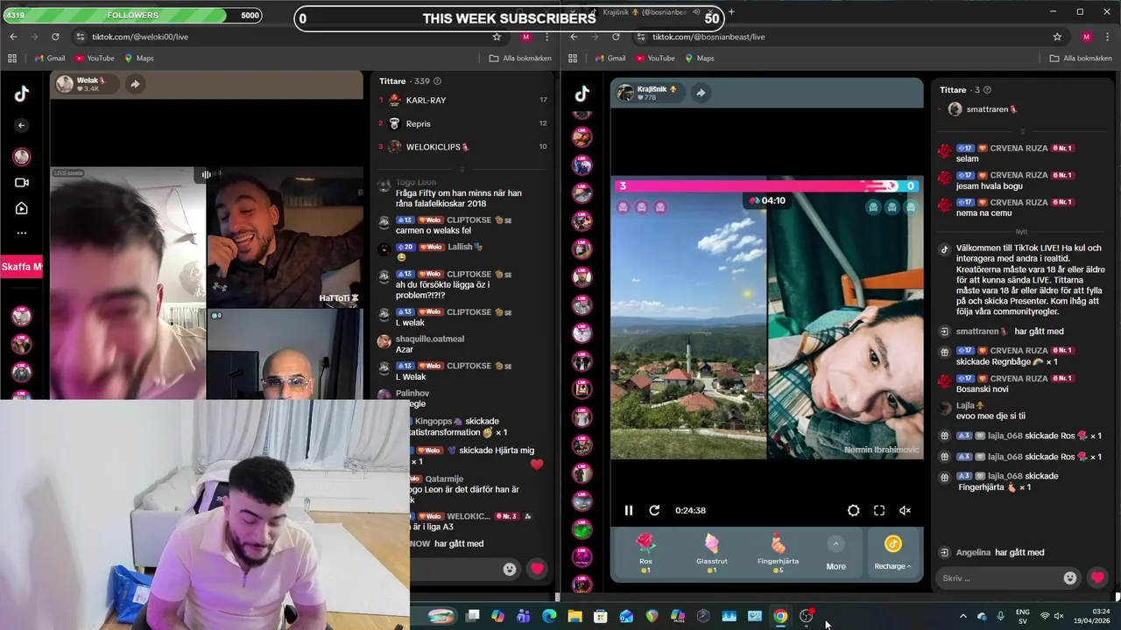Open emoji picker in right chat box
The image size is (1121, 630).
[1069, 577]
